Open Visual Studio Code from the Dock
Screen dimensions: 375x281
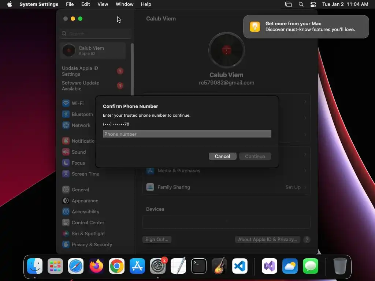click(x=240, y=266)
